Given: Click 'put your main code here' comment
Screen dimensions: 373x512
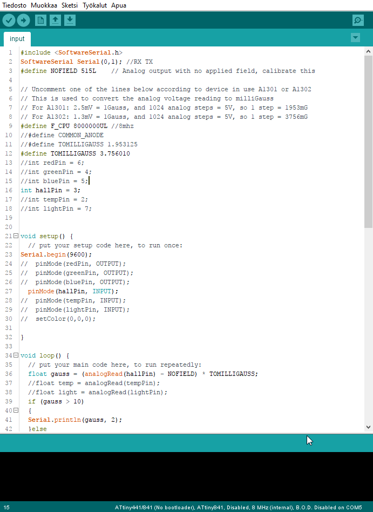Looking at the screenshot, I should (x=115, y=365).
